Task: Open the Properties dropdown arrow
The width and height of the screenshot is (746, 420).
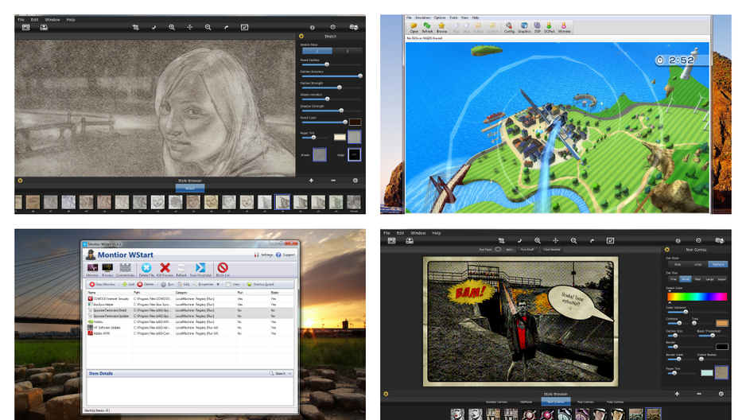Action: (218, 285)
